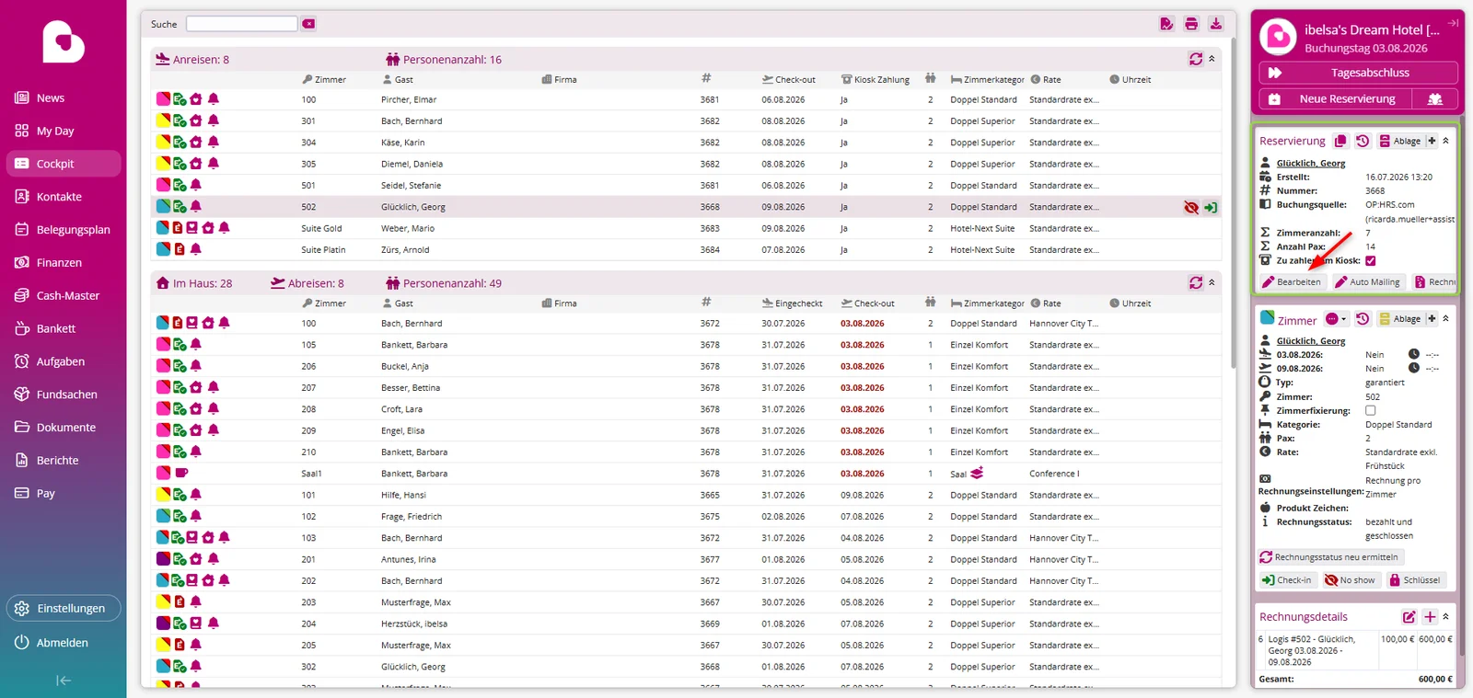Open the history icon in the Reservierung panel

1363,141
